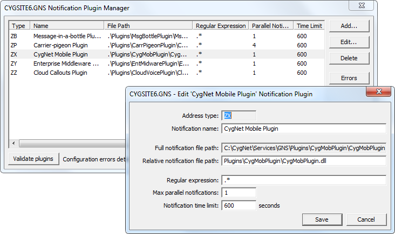The image size is (395, 234).
Task: Sort by the Name column header
Action: (67, 26)
